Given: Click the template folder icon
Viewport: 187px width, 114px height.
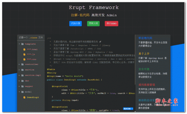Looking at the screenshot, I should (x=22, y=44).
